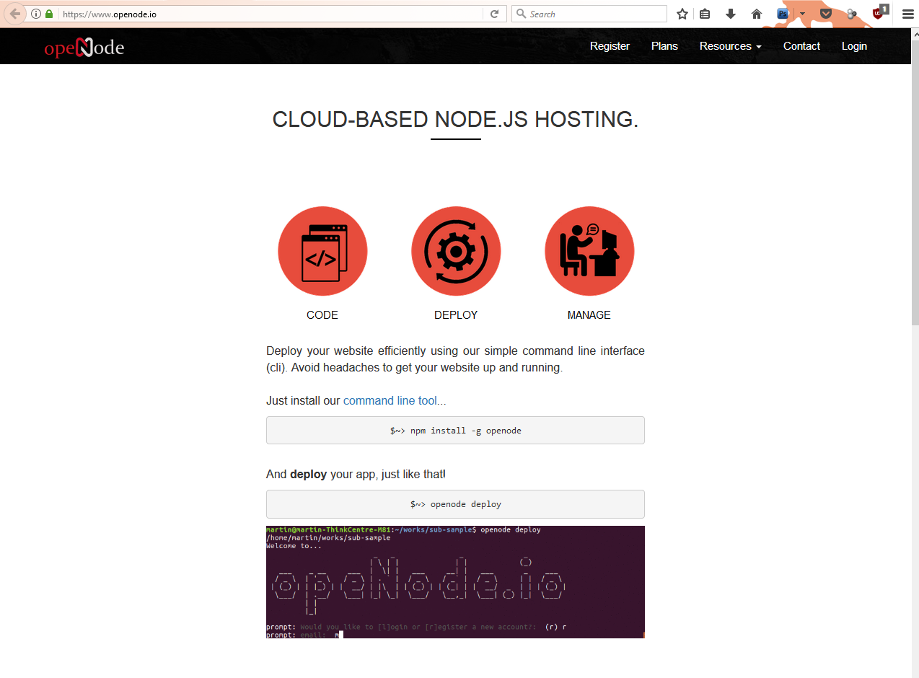Open uBlock Origin shield icon

pyautogui.click(x=879, y=12)
